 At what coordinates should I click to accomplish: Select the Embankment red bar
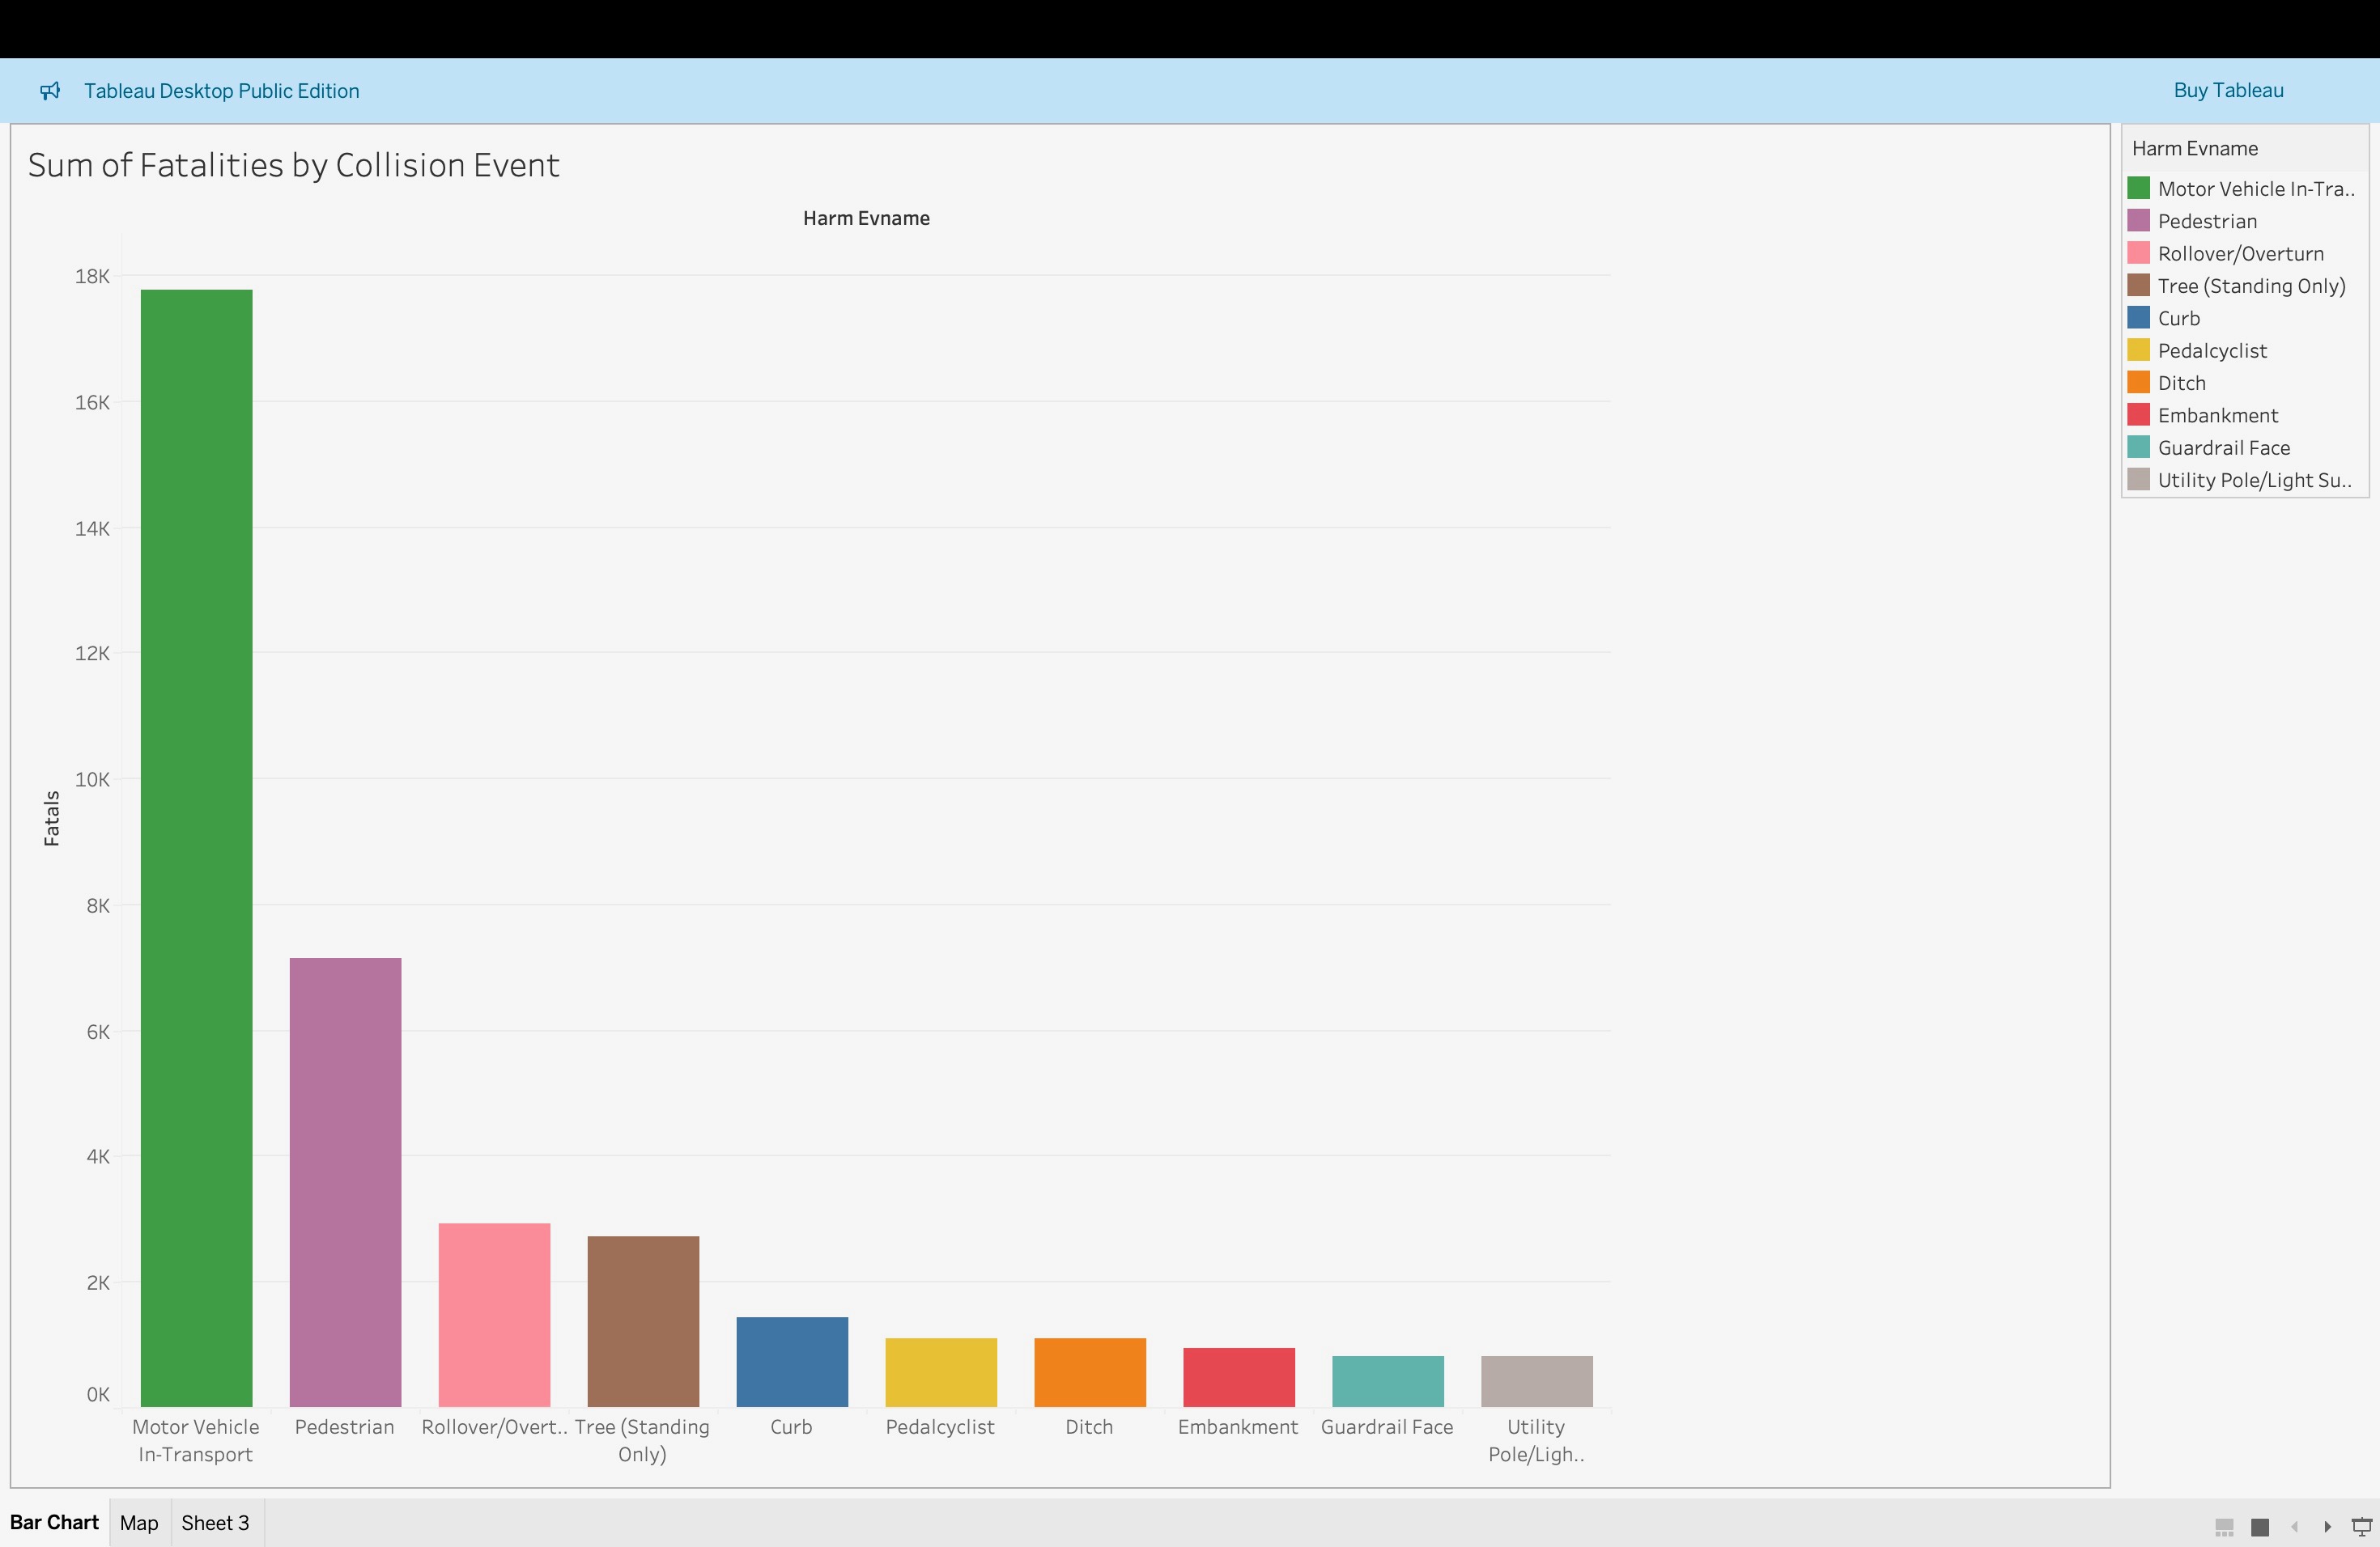1239,1377
